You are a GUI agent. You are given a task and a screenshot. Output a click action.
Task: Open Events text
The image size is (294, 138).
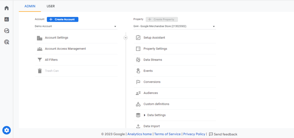pyautogui.click(x=148, y=71)
